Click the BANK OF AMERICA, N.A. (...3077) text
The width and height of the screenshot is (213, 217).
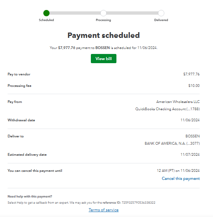[x=172, y=144]
